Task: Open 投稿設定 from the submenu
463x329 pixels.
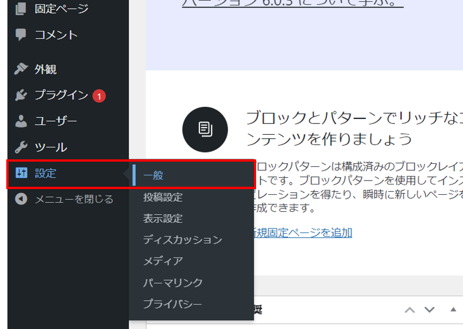Action: pos(163,198)
